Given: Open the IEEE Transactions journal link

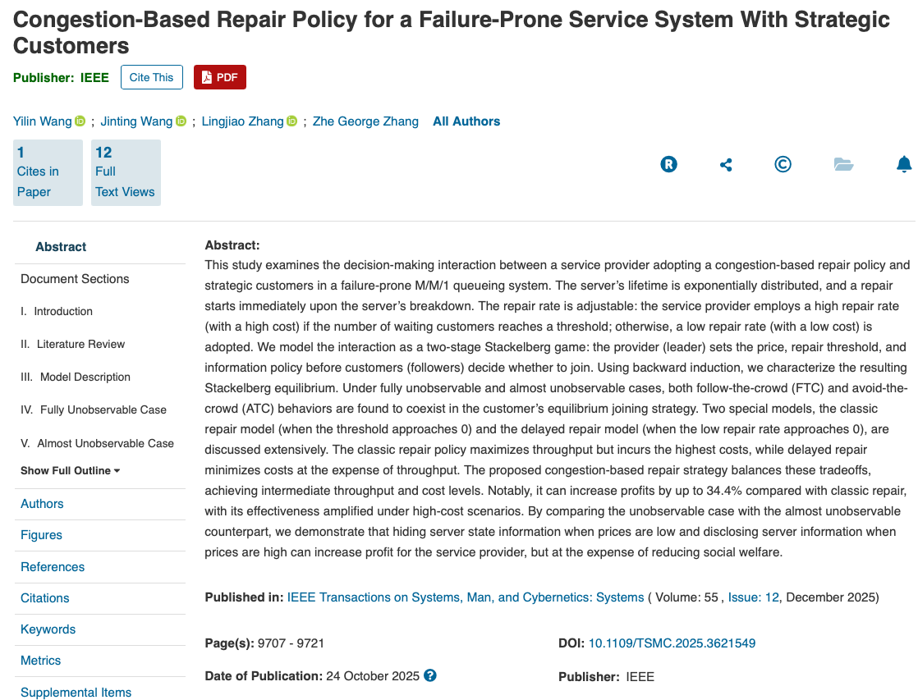Looking at the screenshot, I should pos(466,597).
